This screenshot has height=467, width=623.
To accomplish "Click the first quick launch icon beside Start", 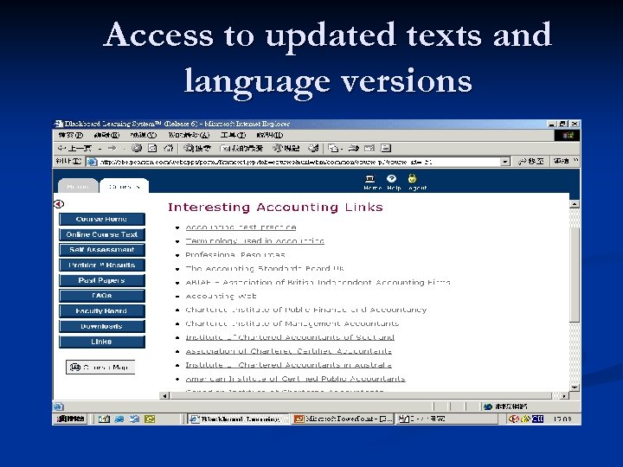I will tap(104, 419).
